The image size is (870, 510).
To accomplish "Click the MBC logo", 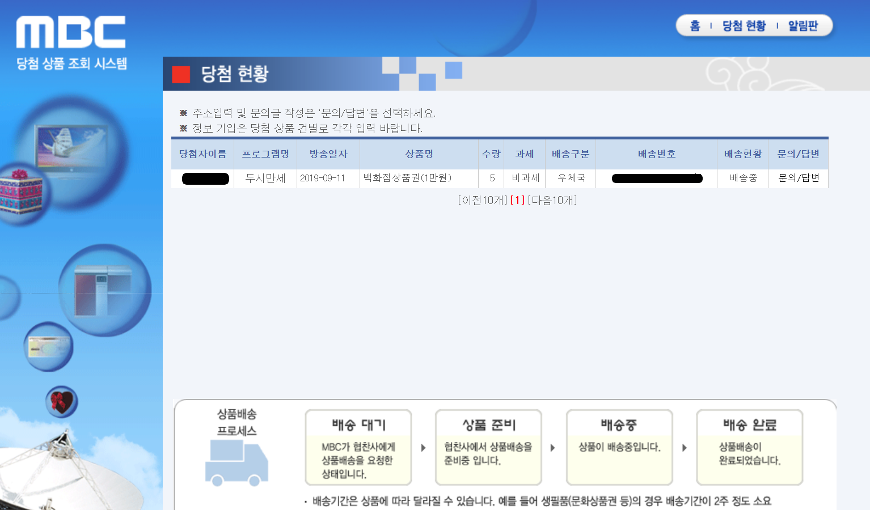I will coord(71,32).
